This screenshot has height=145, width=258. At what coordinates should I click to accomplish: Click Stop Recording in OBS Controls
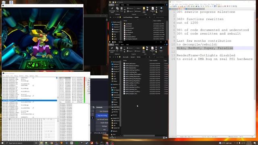tap(102, 116)
